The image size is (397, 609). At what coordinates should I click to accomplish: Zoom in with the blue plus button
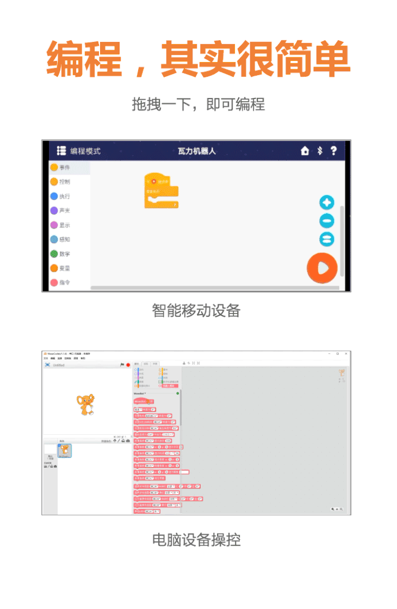(327, 202)
